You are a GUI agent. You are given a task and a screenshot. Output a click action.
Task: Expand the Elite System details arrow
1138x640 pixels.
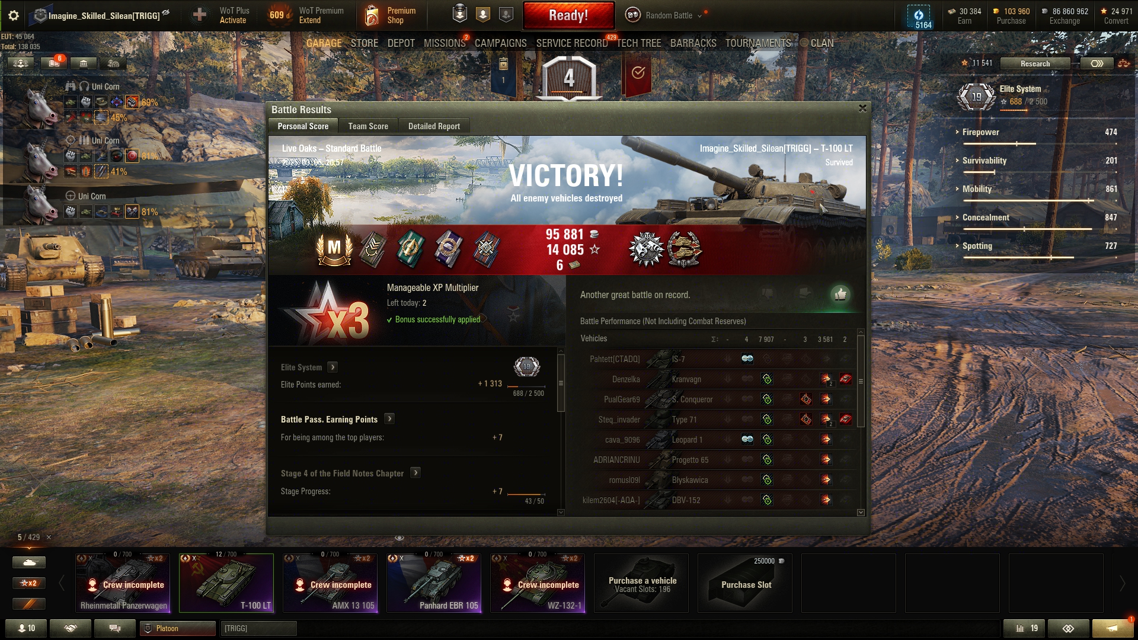[333, 367]
